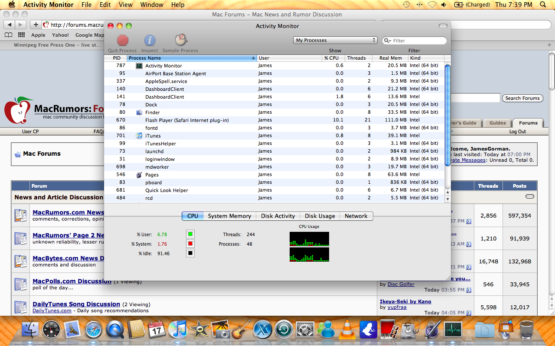Click the green % User color swatch
The image size is (555, 346).
[x=190, y=234]
